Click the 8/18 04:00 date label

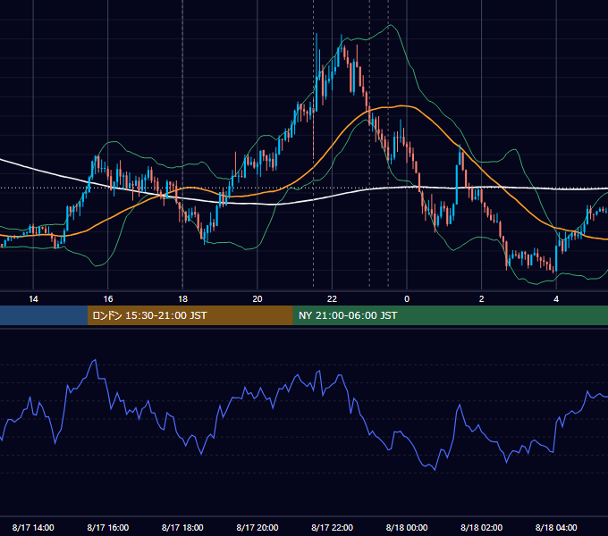coord(556,527)
